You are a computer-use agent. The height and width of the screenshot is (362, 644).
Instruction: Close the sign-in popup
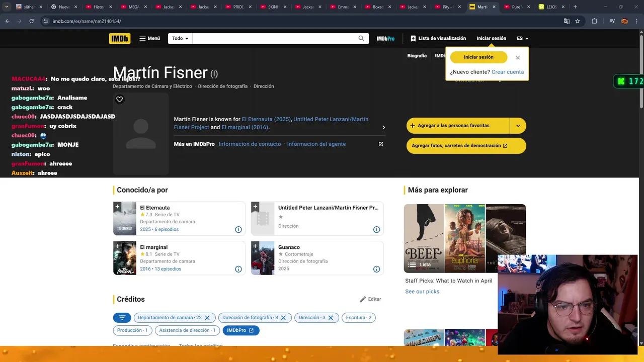[518, 57]
